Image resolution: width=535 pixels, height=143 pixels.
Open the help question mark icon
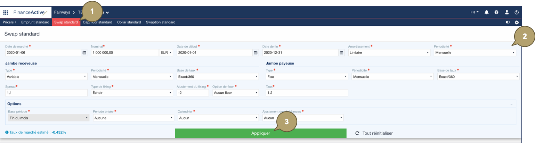point(496,12)
